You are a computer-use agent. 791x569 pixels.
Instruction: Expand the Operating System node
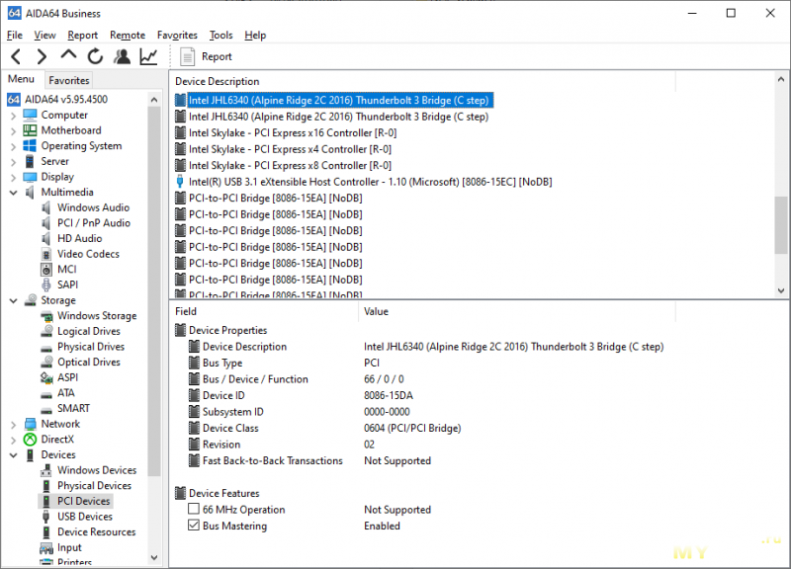[x=14, y=146]
